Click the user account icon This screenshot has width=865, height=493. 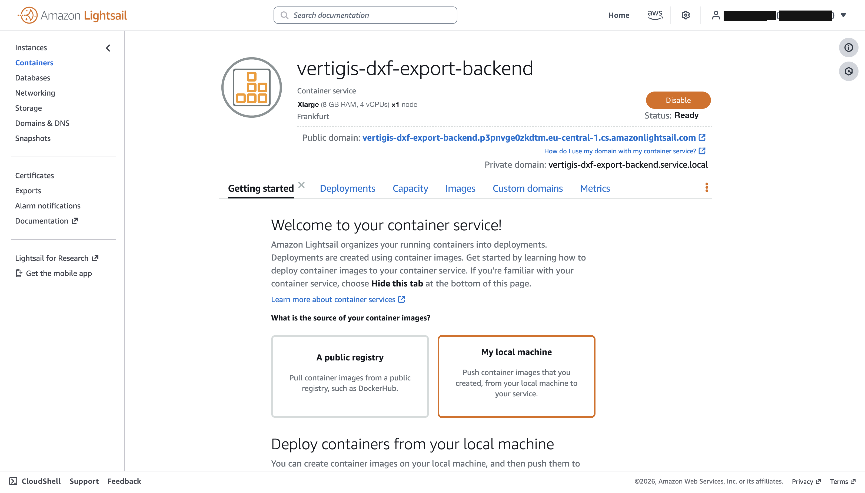[716, 15]
